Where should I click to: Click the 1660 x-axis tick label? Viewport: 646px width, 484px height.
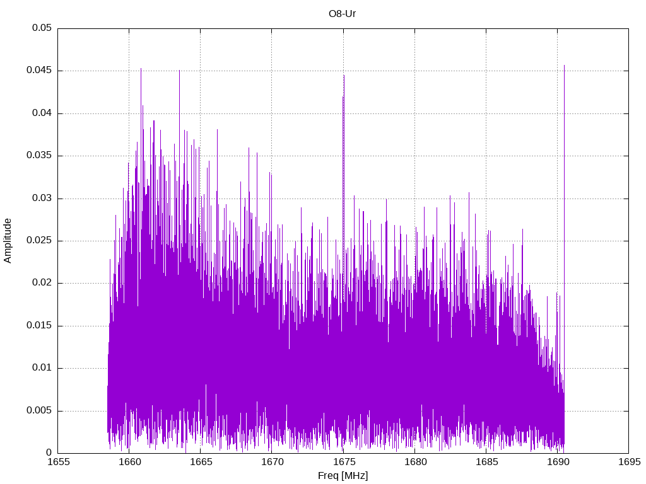point(130,462)
